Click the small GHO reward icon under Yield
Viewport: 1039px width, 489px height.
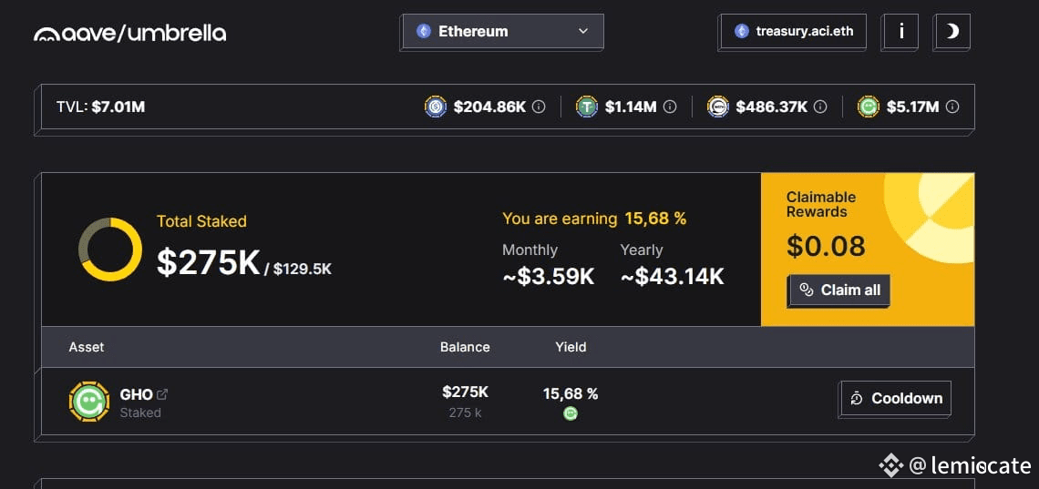(x=571, y=413)
